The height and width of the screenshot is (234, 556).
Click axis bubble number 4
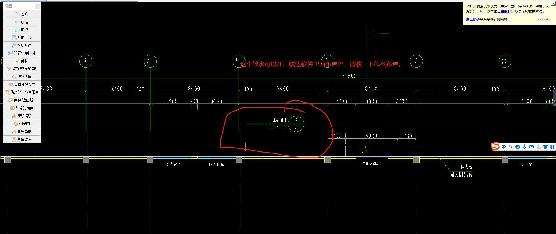point(150,61)
